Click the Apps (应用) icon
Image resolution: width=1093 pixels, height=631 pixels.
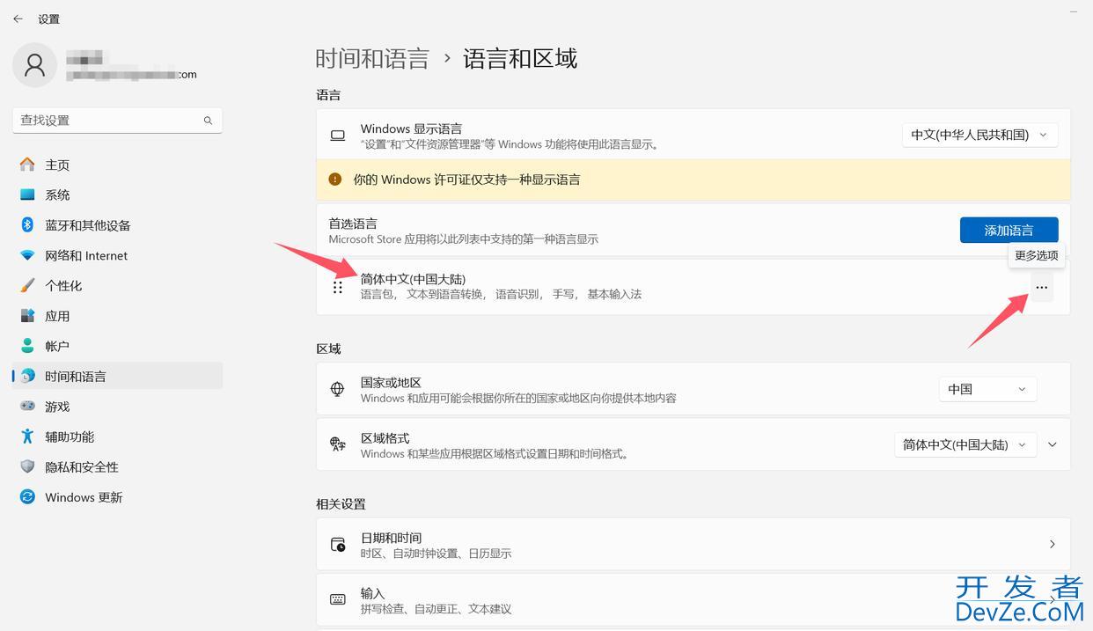tap(27, 315)
